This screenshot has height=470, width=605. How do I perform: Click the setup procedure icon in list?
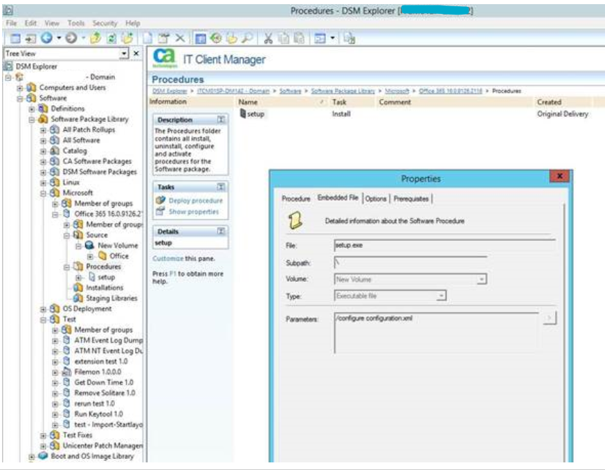pyautogui.click(x=242, y=114)
